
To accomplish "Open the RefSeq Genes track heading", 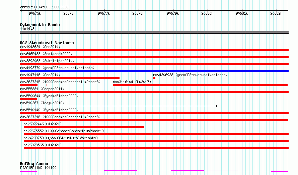I will coord(34,164).
